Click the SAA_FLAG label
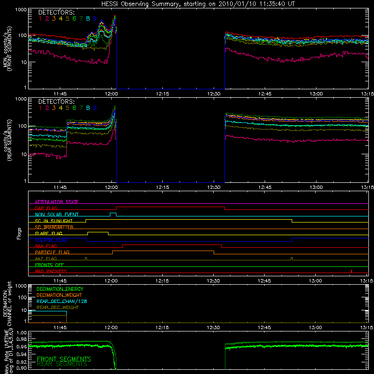Image resolution: width=374 pixels, height=374 pixels. tap(46, 246)
